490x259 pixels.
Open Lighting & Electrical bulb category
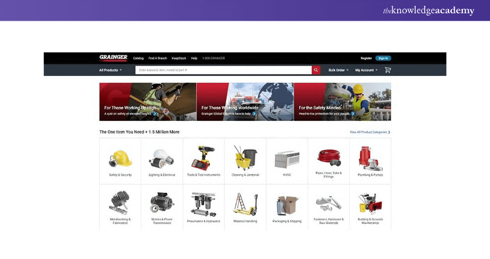click(x=162, y=161)
